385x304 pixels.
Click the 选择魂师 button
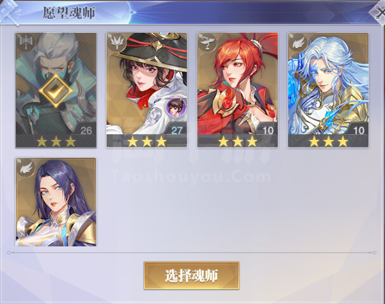192,275
